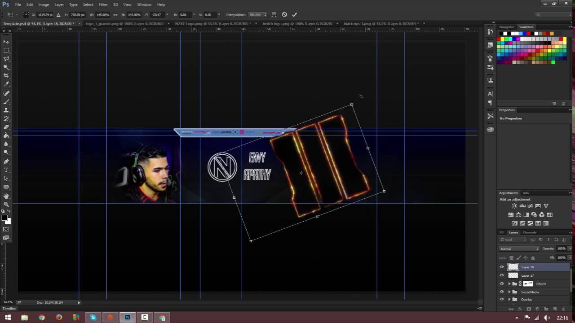This screenshot has width=575, height=323.
Task: Select the Polygonal Lasso tool
Action: click(6, 59)
